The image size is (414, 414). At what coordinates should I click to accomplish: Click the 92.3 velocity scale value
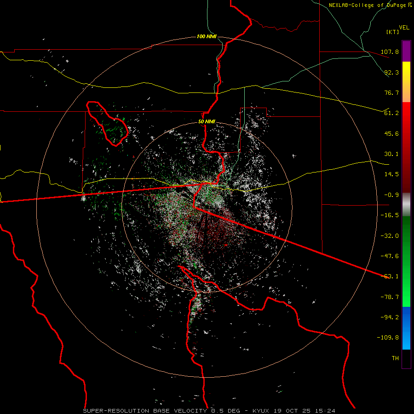[391, 72]
